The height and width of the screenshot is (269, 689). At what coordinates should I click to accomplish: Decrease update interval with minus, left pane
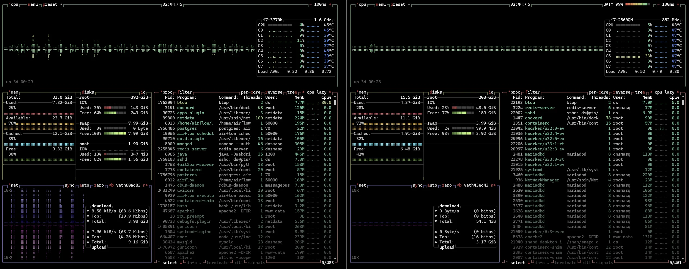311,4
